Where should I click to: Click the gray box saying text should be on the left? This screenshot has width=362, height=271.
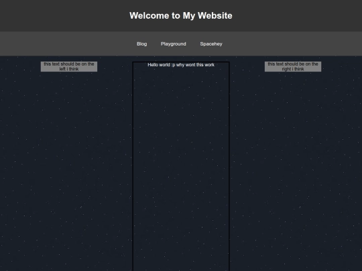(x=69, y=67)
